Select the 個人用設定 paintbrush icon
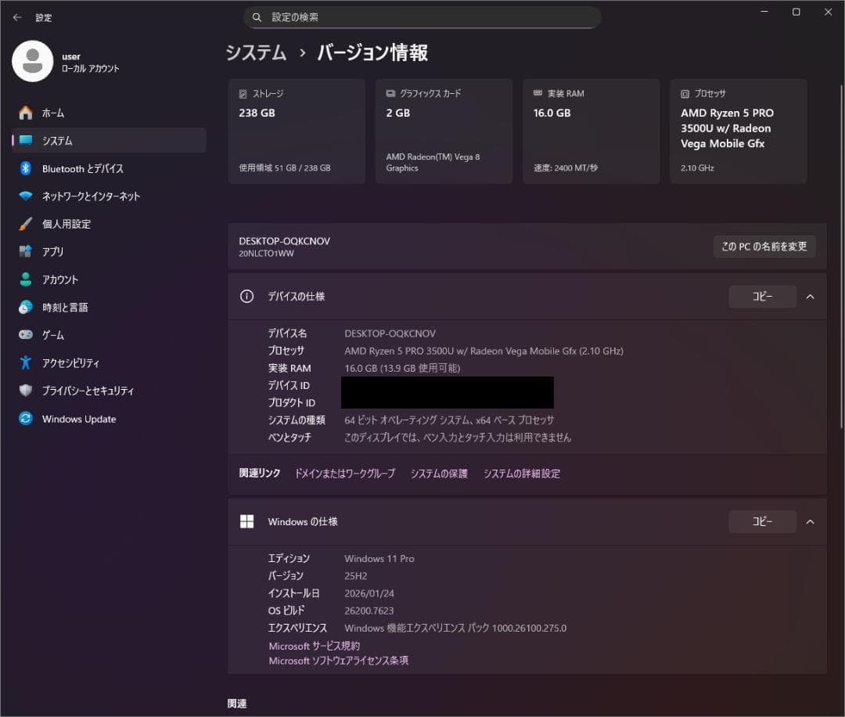The image size is (845, 717). pos(27,223)
